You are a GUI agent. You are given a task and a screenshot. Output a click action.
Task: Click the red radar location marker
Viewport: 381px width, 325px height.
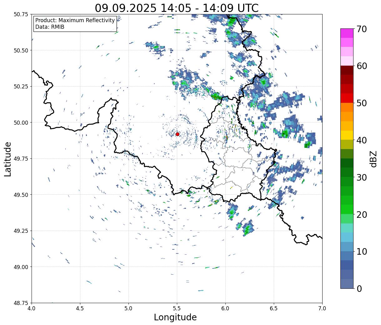(178, 134)
